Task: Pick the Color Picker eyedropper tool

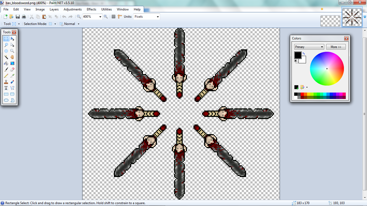Action: coord(12,76)
